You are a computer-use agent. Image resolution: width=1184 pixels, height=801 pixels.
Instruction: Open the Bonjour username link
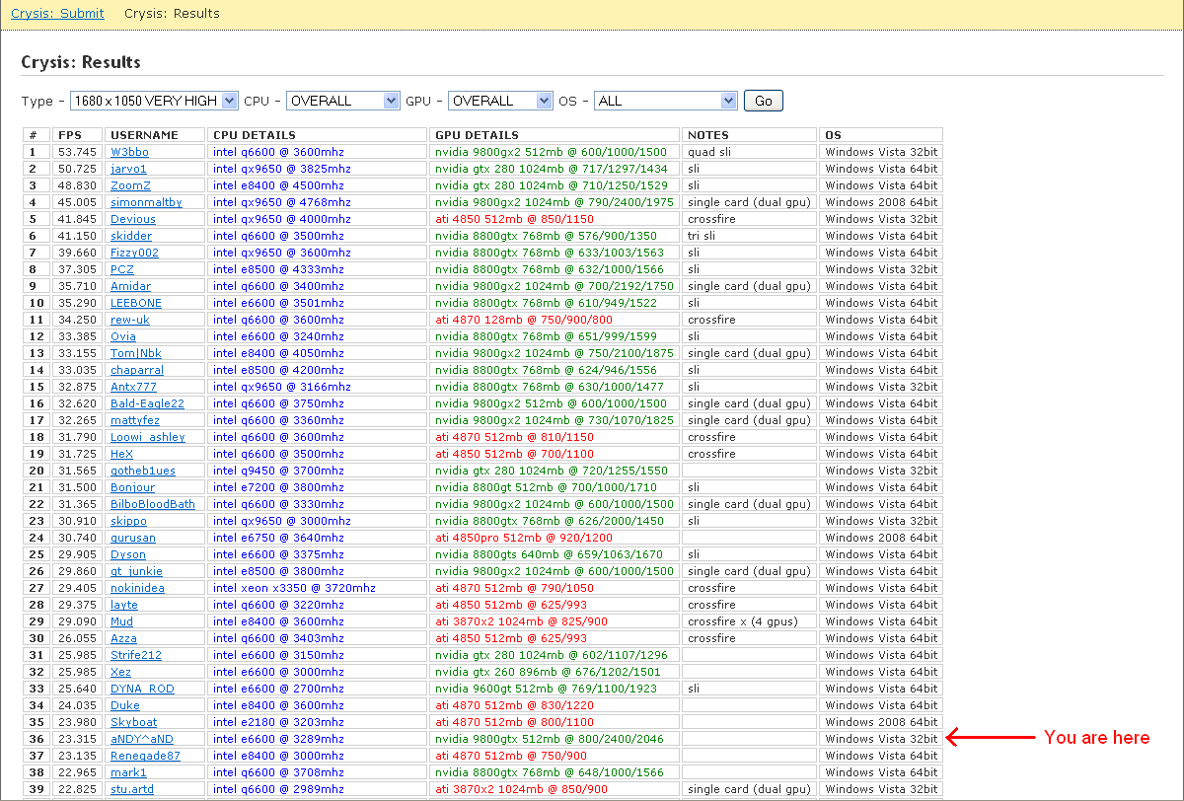point(132,487)
